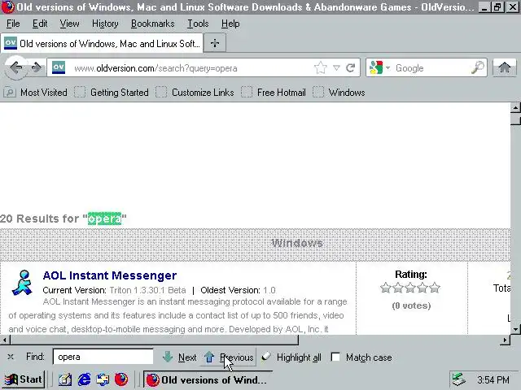Click the horizontal scrollbar thumb
The image size is (521, 390).
(x=154, y=340)
